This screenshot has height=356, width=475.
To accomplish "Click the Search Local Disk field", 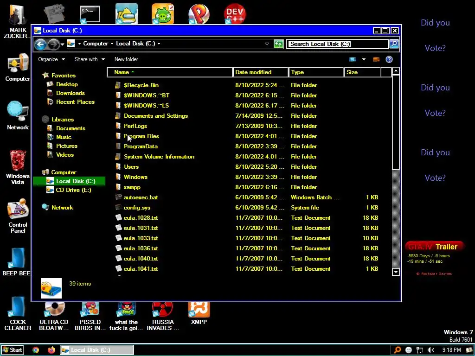I will pyautogui.click(x=337, y=44).
